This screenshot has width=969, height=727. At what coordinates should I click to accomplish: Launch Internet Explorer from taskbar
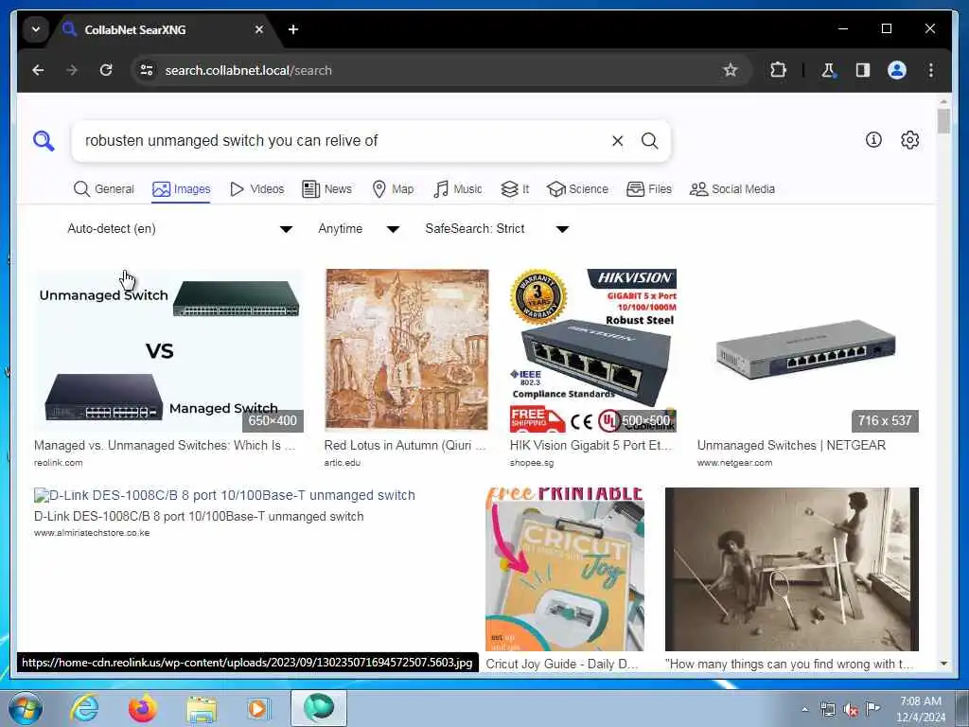pos(83,708)
